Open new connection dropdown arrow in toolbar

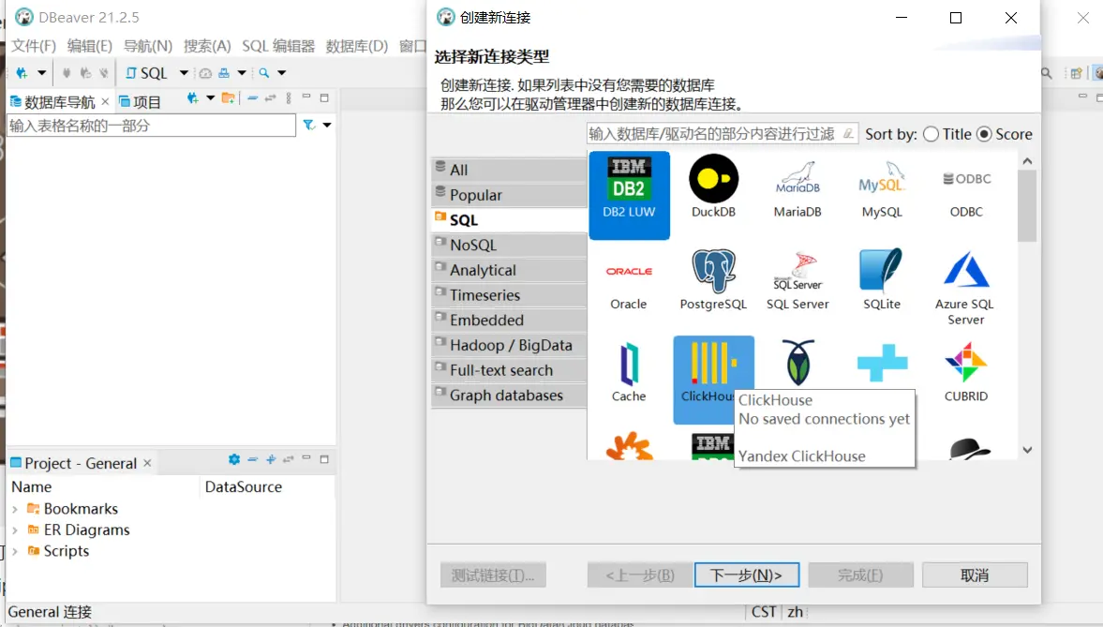click(41, 72)
